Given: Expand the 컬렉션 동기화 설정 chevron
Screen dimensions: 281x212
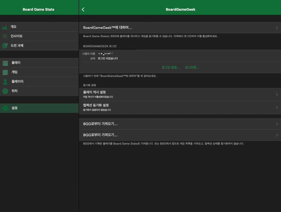Looking at the screenshot, I should point(277,108).
